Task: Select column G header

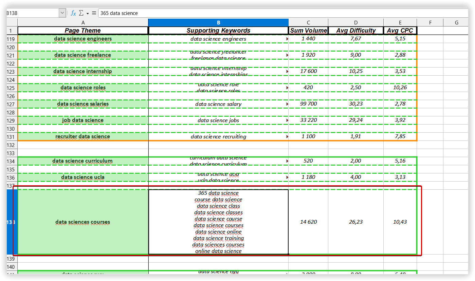Action: pos(456,22)
